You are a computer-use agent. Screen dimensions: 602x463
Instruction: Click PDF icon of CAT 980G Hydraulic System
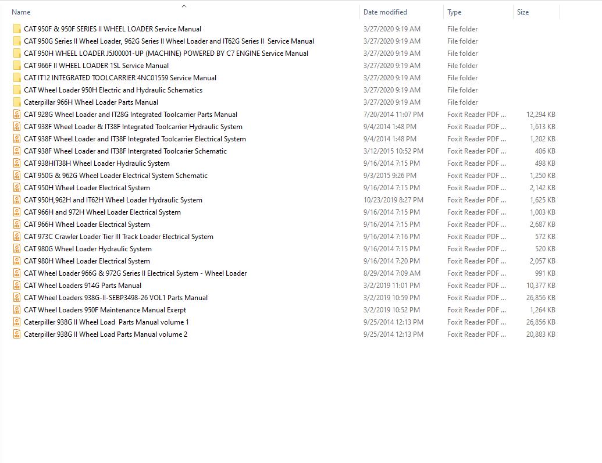click(17, 249)
